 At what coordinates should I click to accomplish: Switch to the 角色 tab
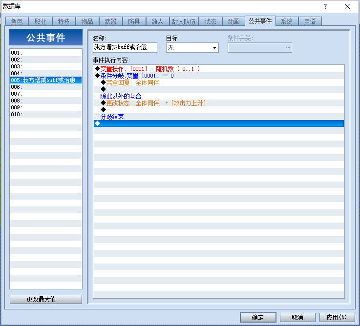point(17,21)
